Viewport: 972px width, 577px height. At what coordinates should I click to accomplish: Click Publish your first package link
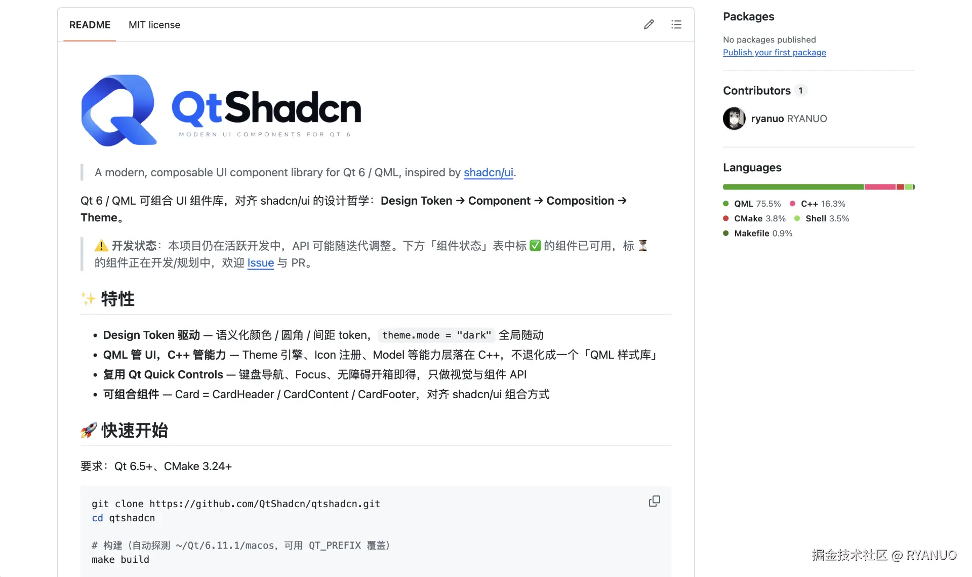coord(774,52)
